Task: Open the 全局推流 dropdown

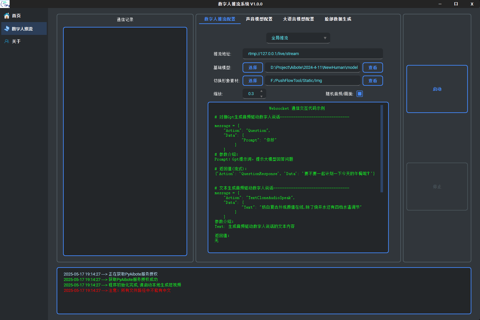Action: [298, 38]
